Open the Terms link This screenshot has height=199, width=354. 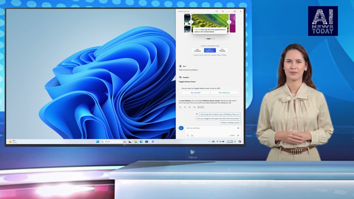tap(218, 55)
